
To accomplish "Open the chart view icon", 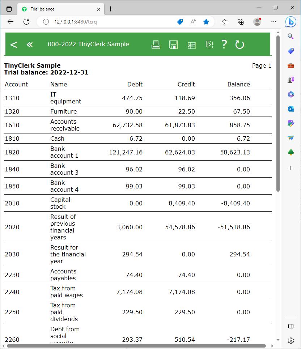I will 192,45.
